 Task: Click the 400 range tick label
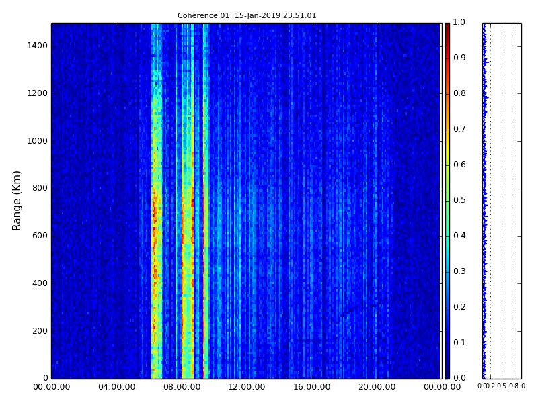pos(40,283)
